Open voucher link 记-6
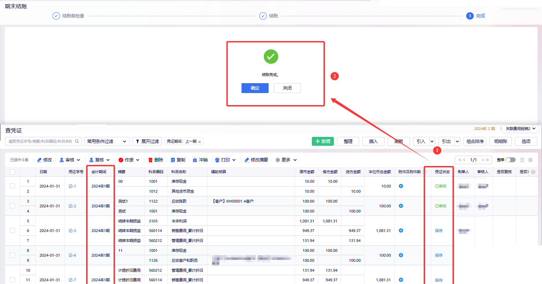The image size is (542, 284). [x=72, y=255]
